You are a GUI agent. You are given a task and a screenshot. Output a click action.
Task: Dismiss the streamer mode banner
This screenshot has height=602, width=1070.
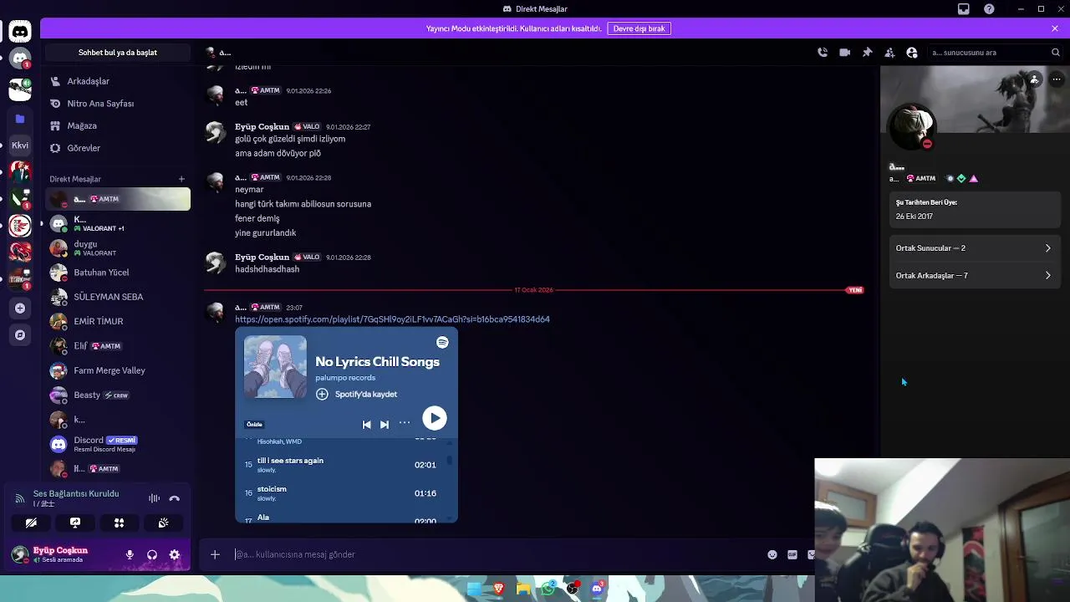click(1055, 28)
